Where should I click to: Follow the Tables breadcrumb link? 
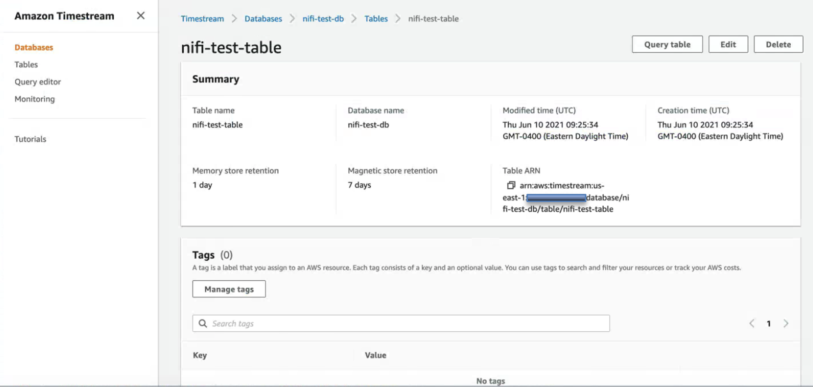tap(376, 19)
